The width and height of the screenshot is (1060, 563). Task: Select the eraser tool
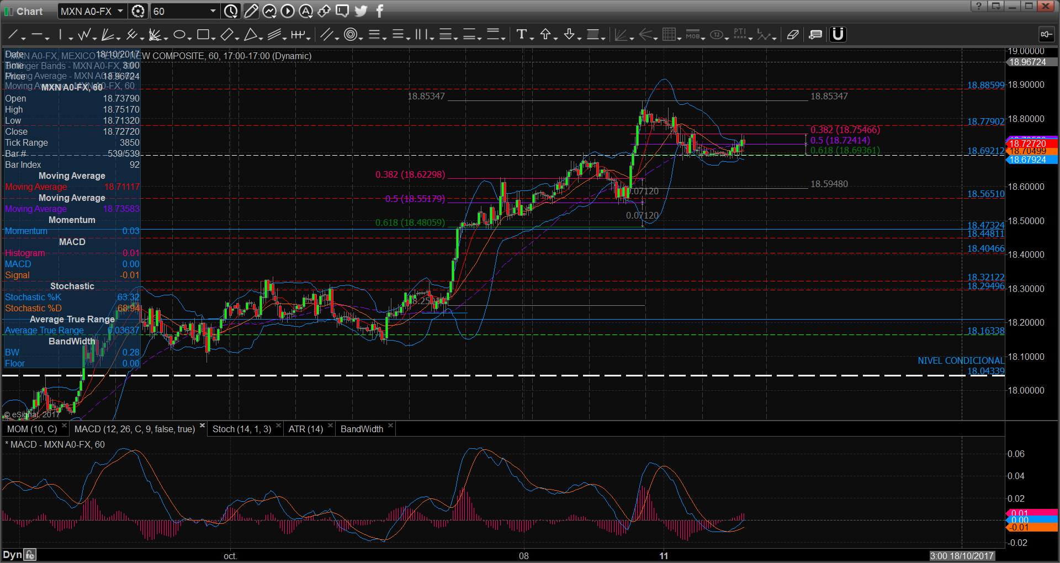(x=793, y=35)
